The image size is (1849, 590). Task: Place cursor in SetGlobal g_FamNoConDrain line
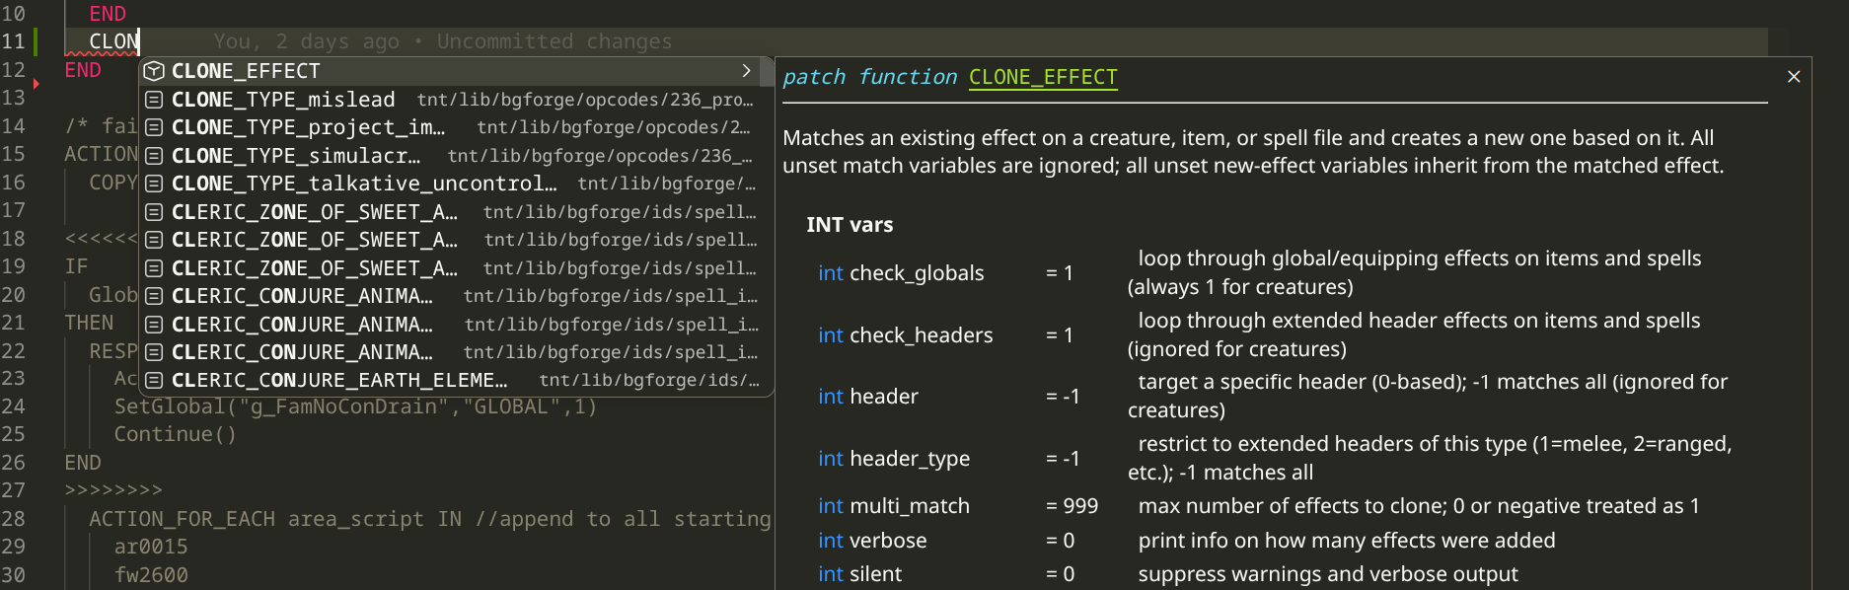point(355,406)
